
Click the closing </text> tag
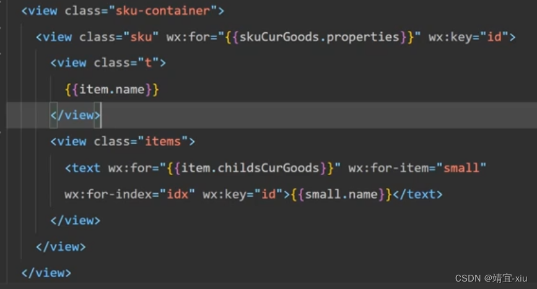[417, 194]
